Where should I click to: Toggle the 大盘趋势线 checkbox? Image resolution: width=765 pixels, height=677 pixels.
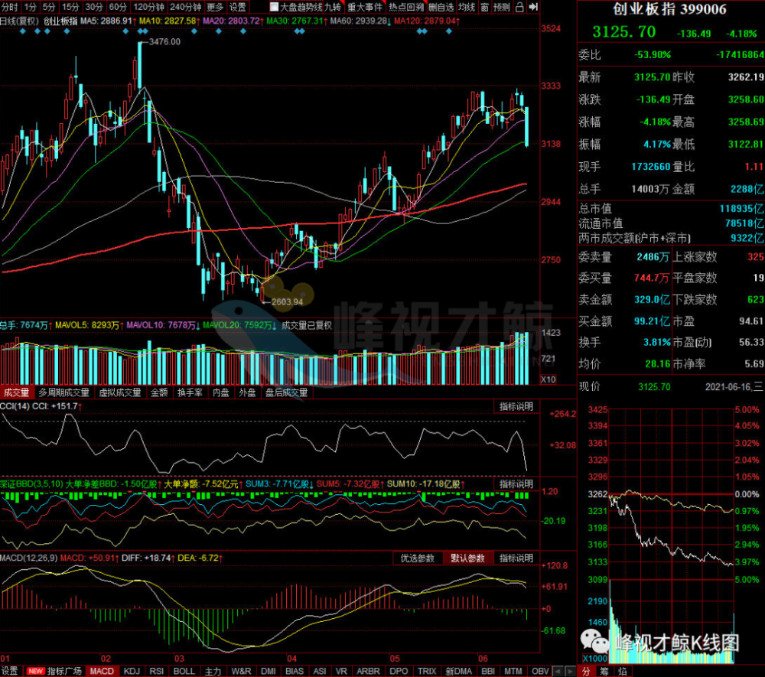pyautogui.click(x=274, y=7)
